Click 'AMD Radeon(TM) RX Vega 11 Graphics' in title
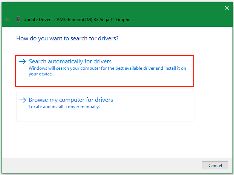 pyautogui.click(x=95, y=20)
